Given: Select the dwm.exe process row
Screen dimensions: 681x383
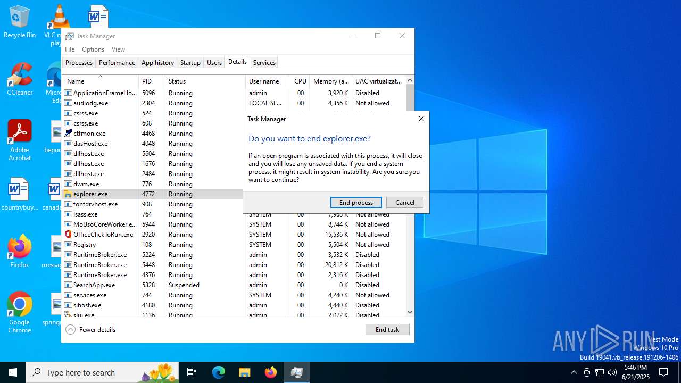Looking at the screenshot, I should (x=153, y=184).
